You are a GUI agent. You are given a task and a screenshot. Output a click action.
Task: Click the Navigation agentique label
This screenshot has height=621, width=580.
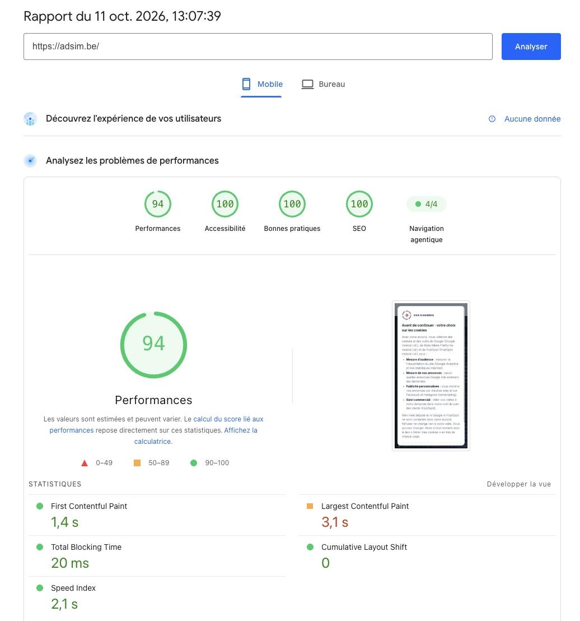click(x=427, y=234)
